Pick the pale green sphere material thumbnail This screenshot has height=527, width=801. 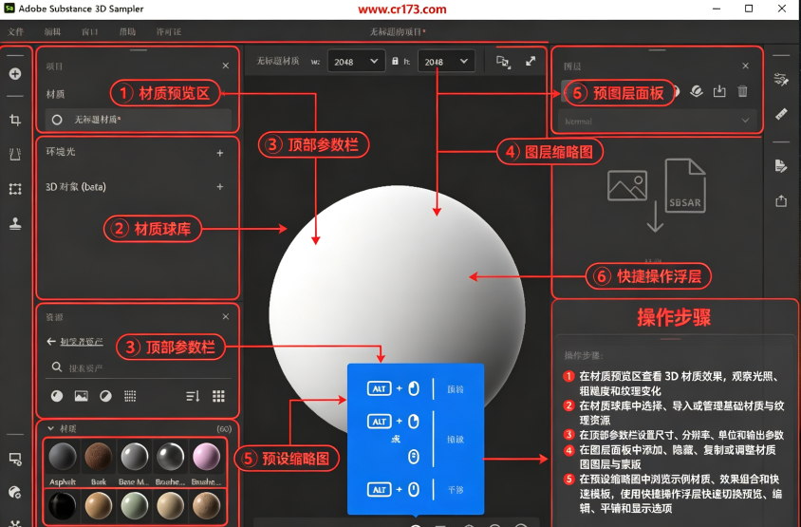pos(135,505)
